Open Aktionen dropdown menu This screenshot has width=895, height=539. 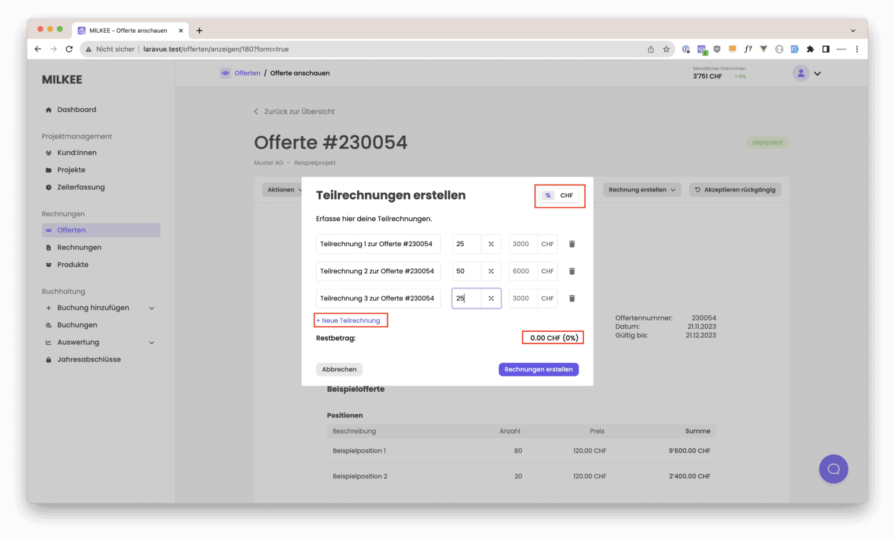point(284,190)
